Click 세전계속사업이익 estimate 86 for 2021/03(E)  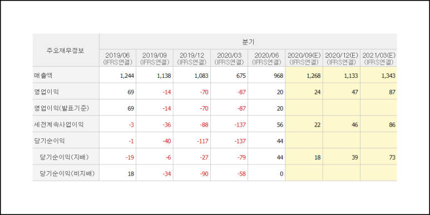click(x=392, y=125)
